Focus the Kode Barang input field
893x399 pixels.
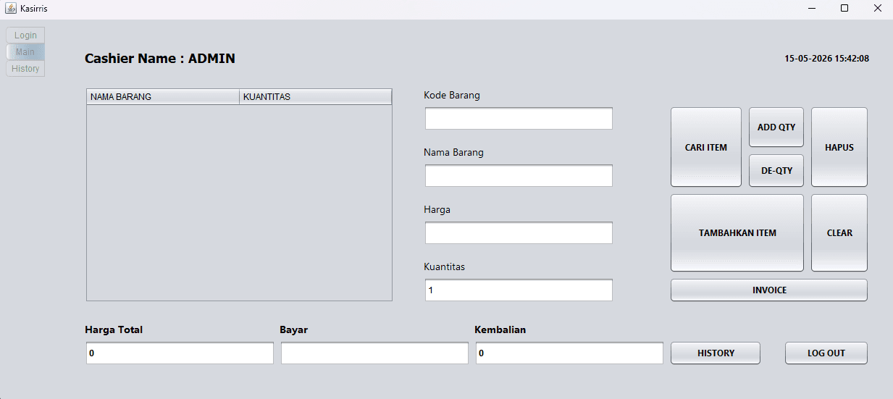tap(519, 119)
